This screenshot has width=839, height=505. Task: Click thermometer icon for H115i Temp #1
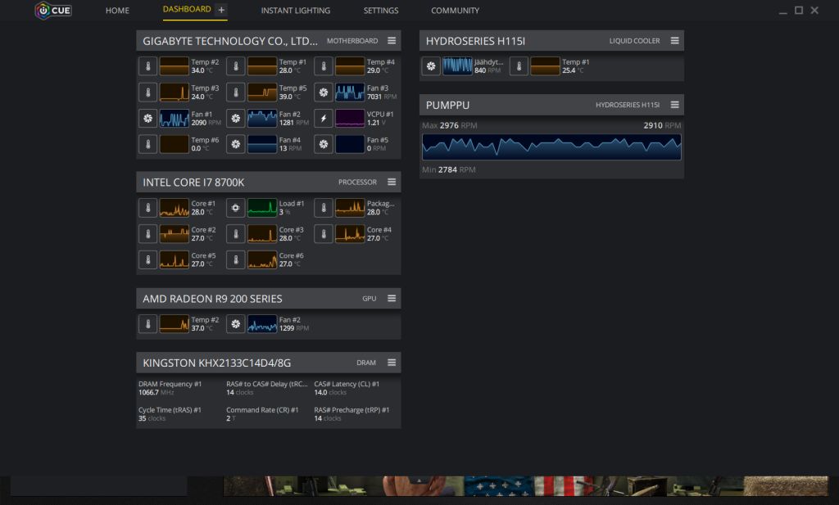pos(519,66)
